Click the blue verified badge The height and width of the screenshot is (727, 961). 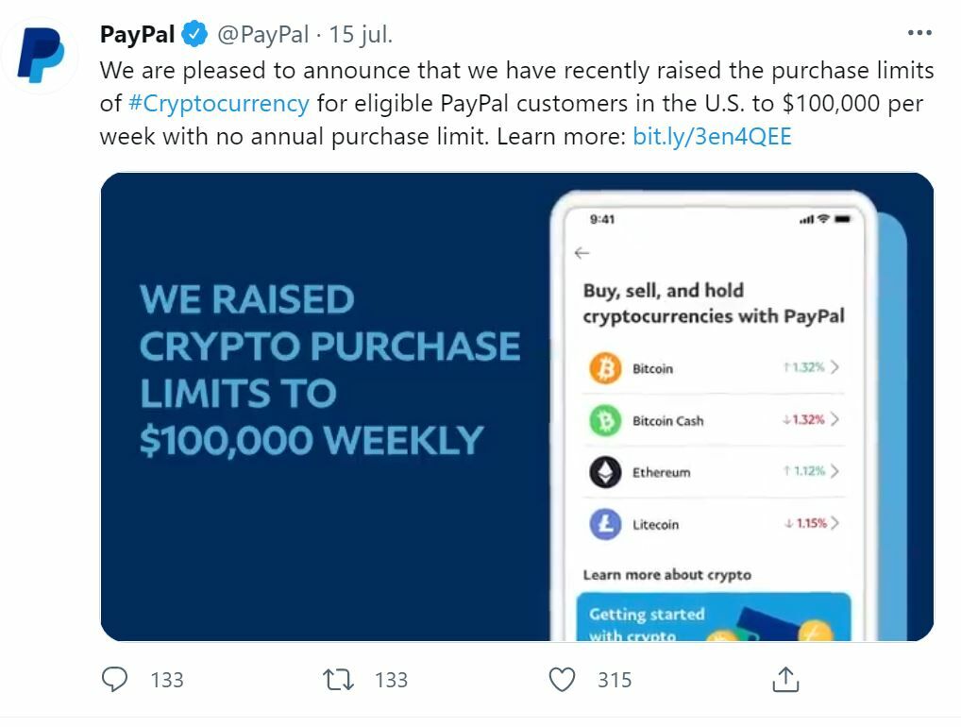coord(195,35)
